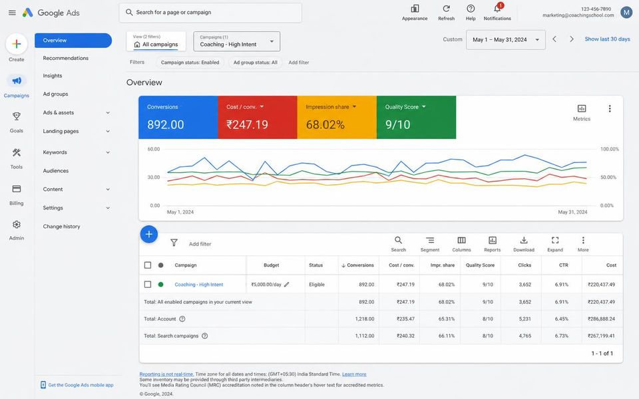Select the Overview menu item

click(73, 41)
